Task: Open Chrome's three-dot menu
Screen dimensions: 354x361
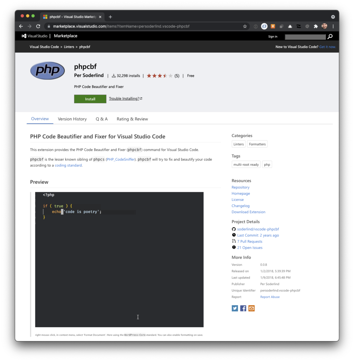Action: [x=333, y=26]
